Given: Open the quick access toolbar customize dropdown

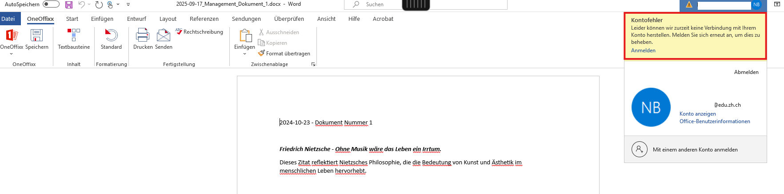Looking at the screenshot, I should [128, 4].
